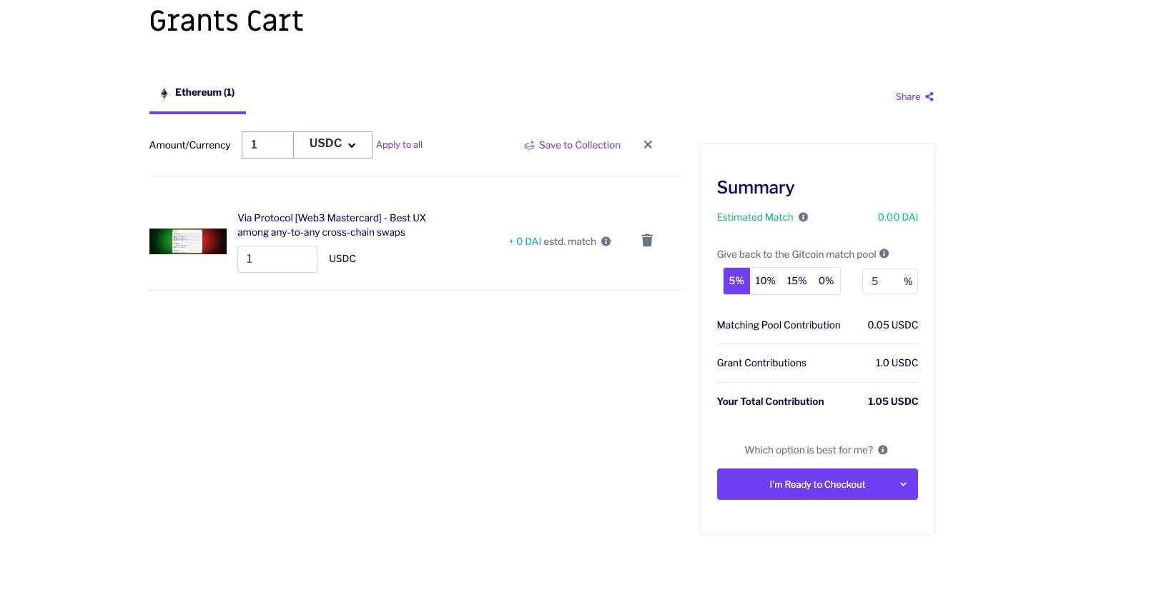The image size is (1174, 592).
Task: Click the '0.05 USDC' matching pool value
Action: pyautogui.click(x=892, y=325)
